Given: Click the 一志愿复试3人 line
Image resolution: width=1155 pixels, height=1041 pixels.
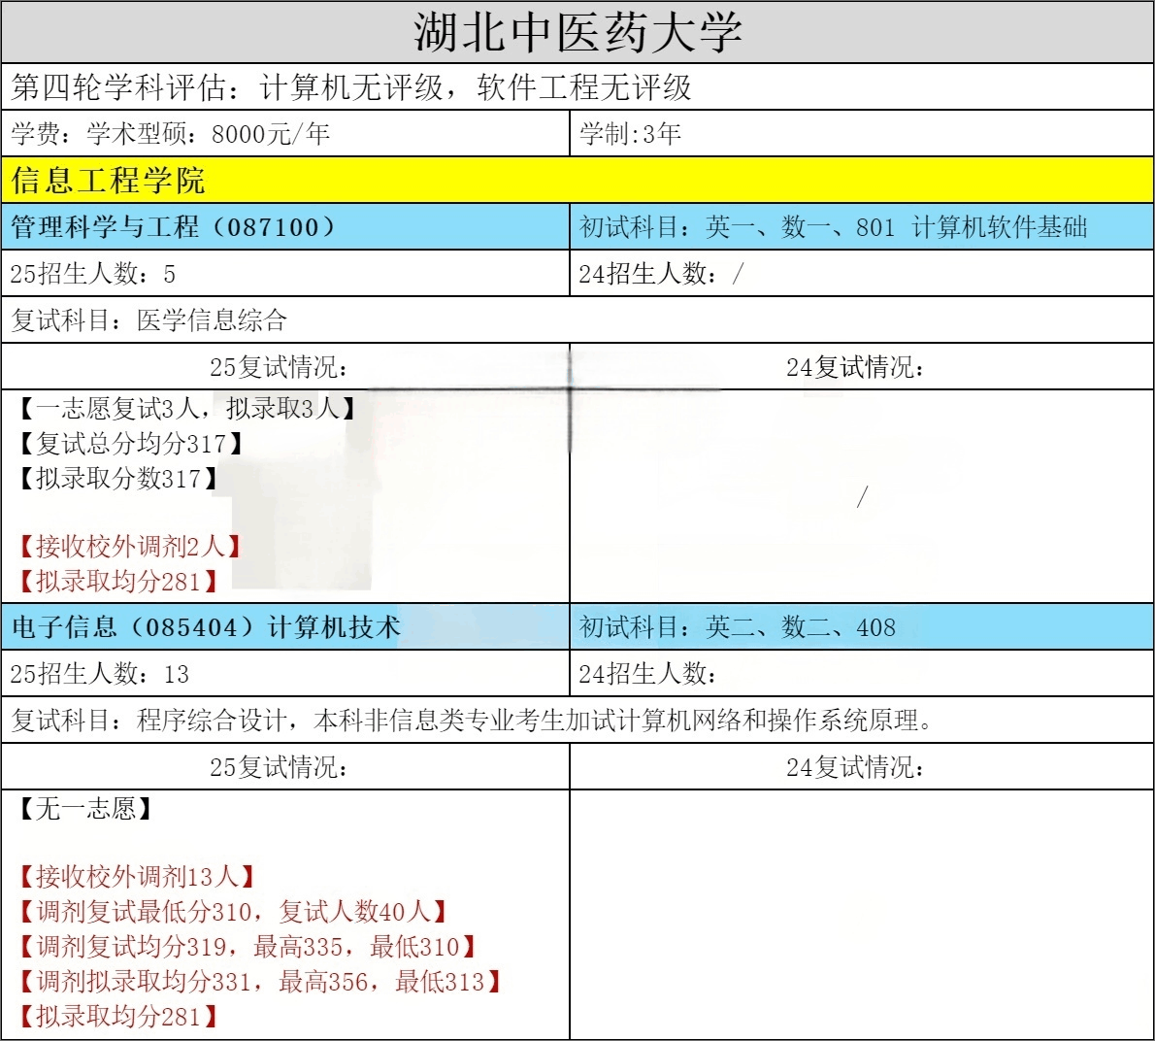Looking at the screenshot, I should click(x=185, y=409).
